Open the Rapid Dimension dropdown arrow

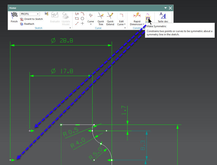[143, 24]
